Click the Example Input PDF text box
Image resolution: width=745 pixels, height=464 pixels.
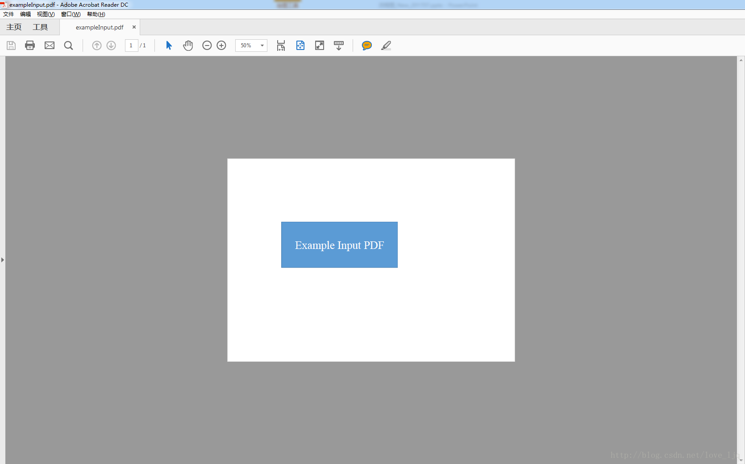[339, 245]
